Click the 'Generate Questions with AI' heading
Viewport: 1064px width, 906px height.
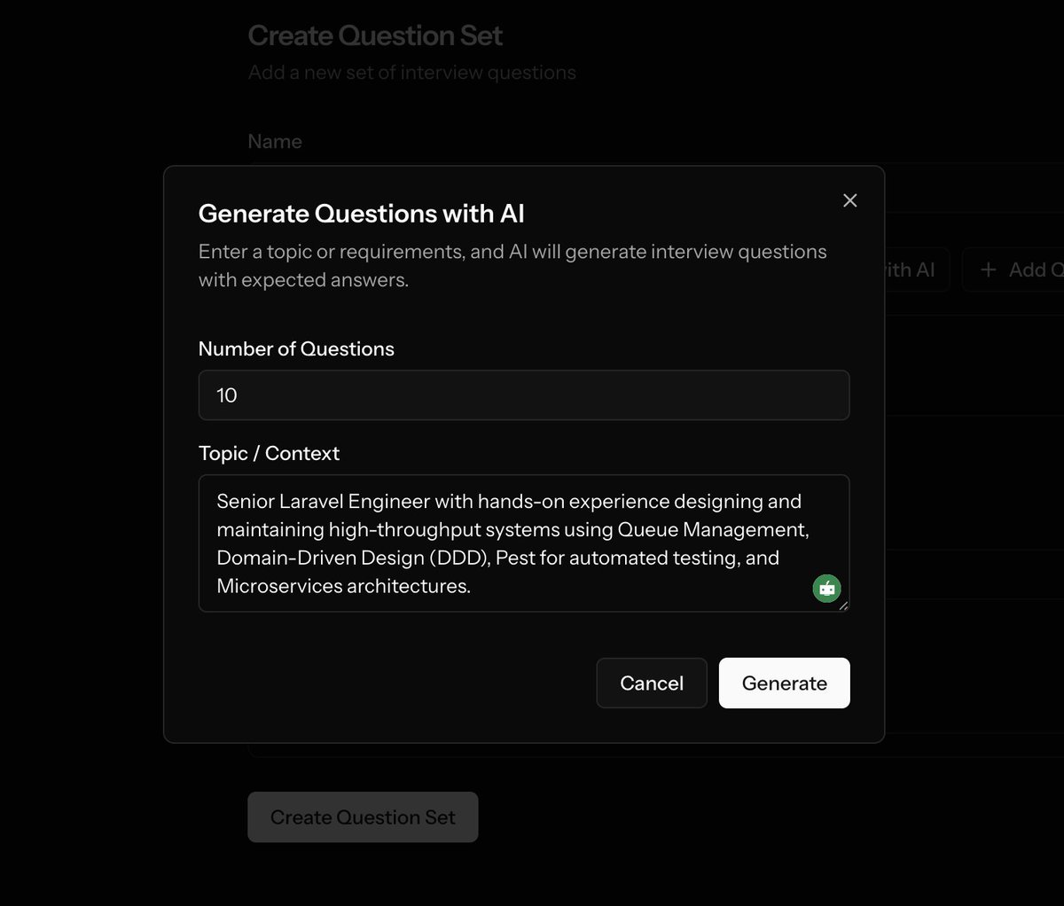pos(362,214)
